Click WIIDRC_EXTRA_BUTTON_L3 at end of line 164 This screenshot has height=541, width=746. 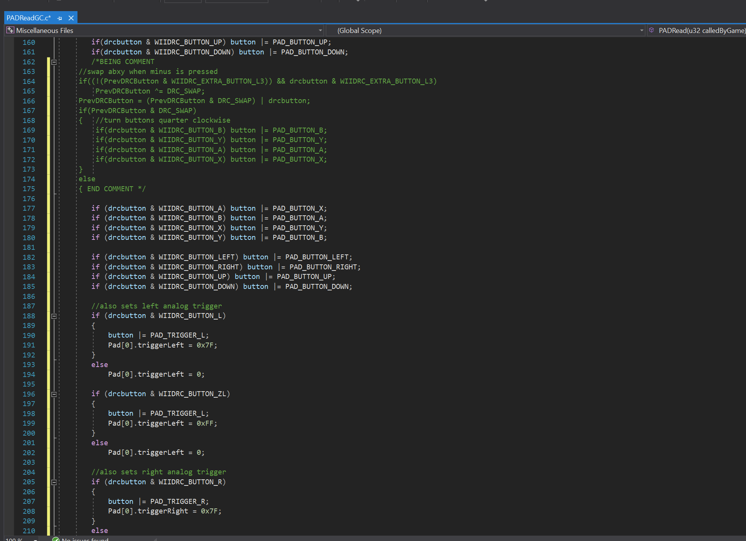(x=386, y=81)
